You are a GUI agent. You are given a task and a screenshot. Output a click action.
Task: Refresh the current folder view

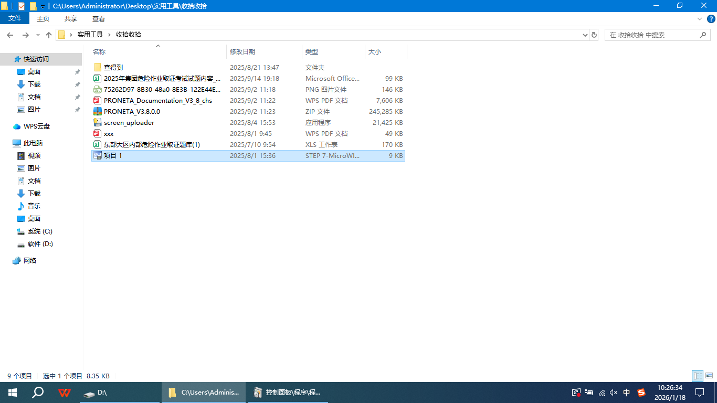(x=594, y=35)
